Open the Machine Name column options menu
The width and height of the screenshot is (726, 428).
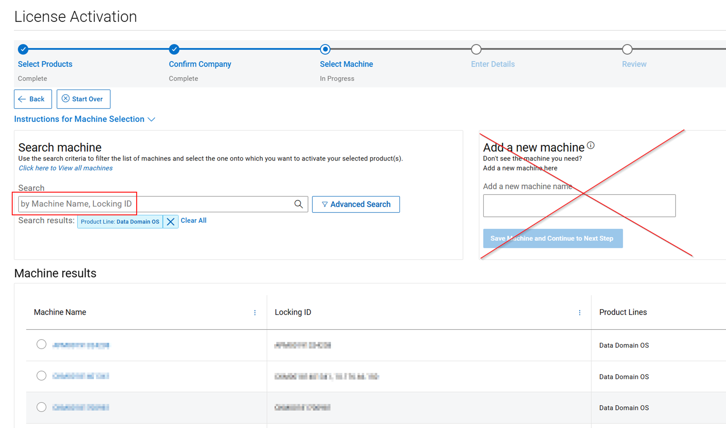pos(255,313)
